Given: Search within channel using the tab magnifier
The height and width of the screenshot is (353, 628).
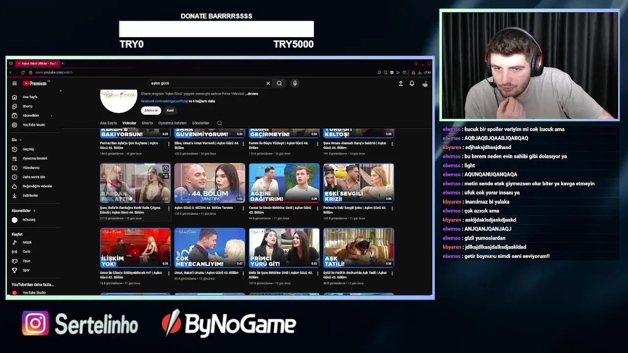Looking at the screenshot, I should [x=219, y=123].
